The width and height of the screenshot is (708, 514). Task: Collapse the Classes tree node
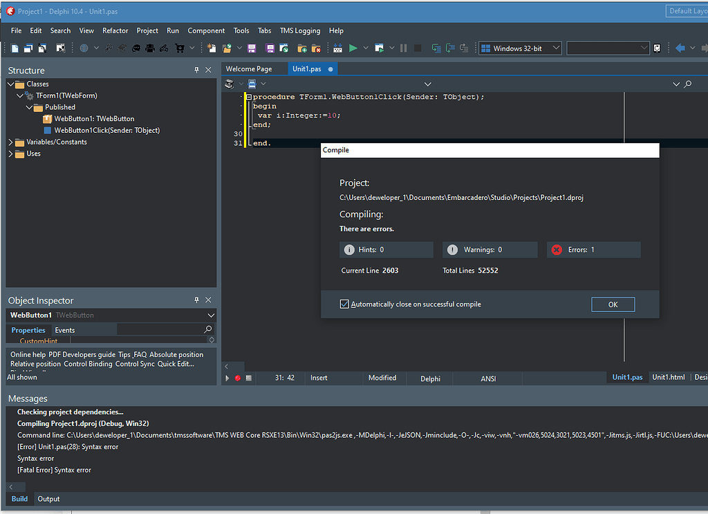point(10,84)
